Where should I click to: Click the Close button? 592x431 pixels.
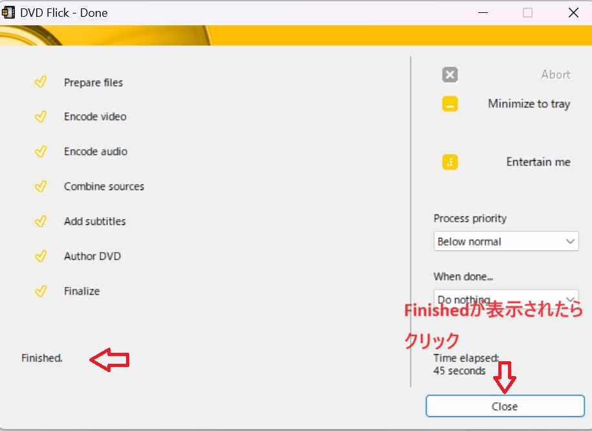click(x=505, y=406)
